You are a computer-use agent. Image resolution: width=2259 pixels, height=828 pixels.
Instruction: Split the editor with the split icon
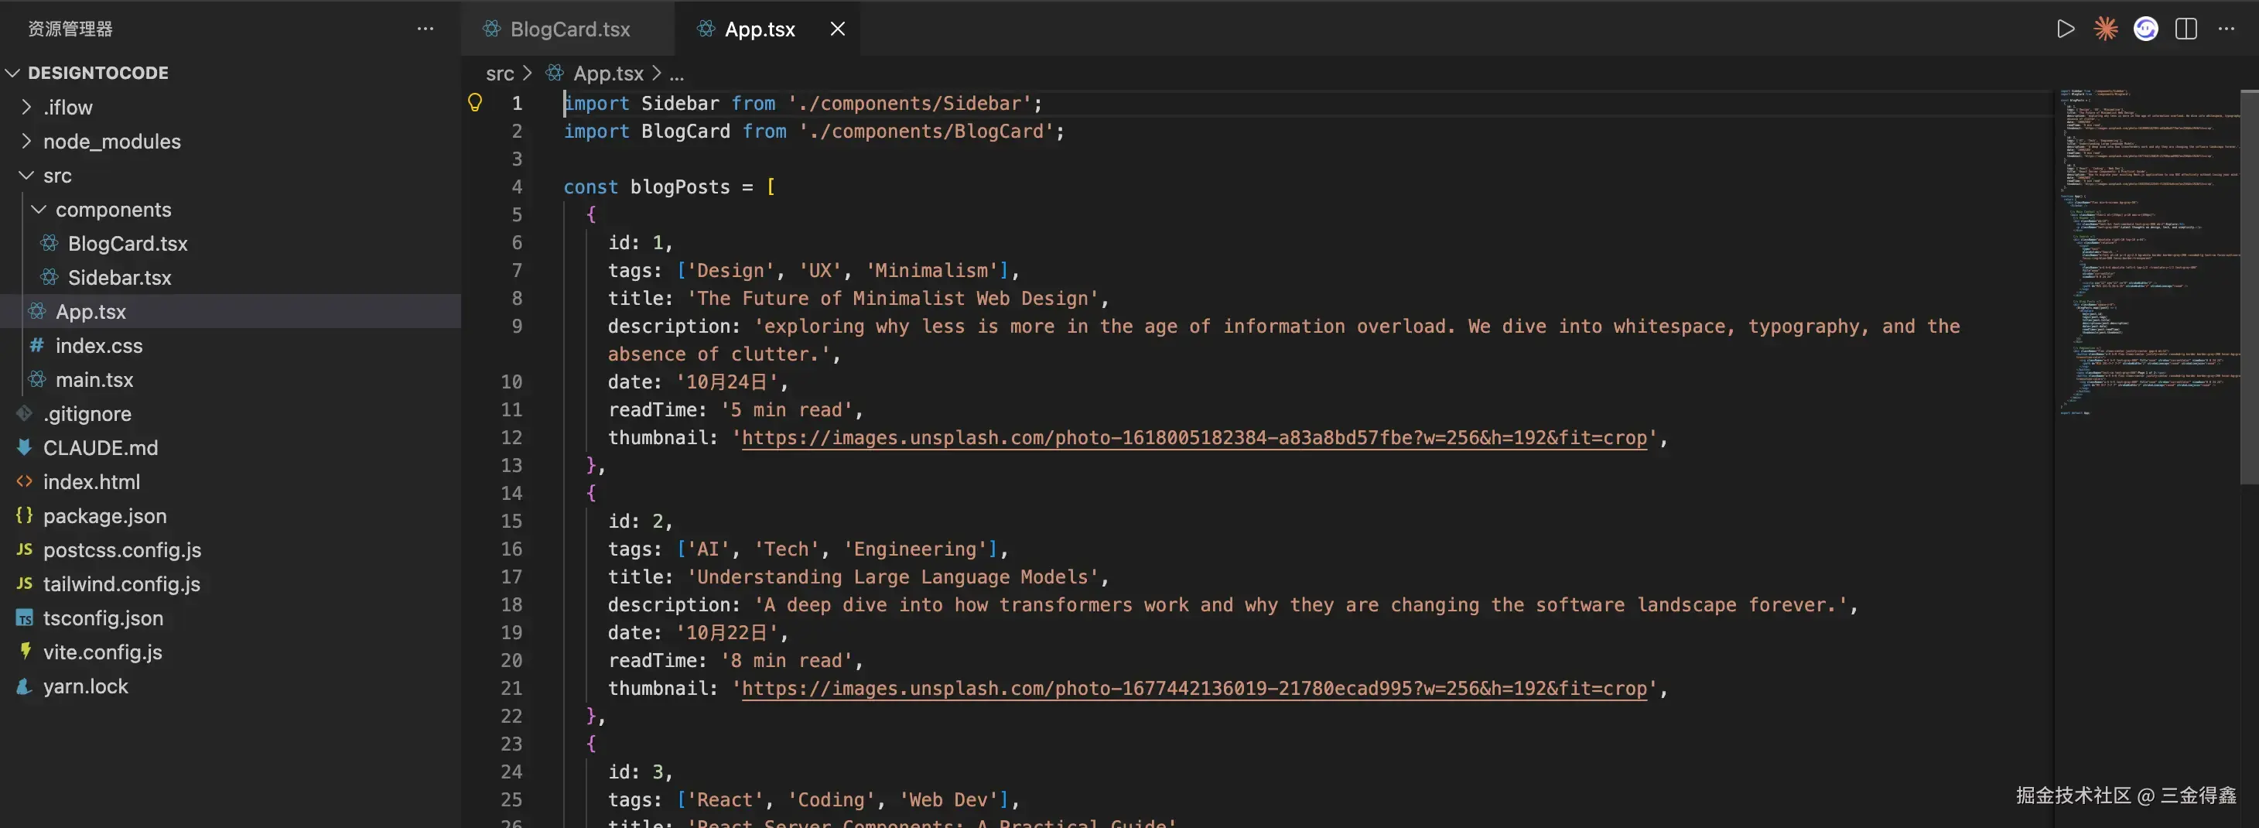pos(2186,29)
